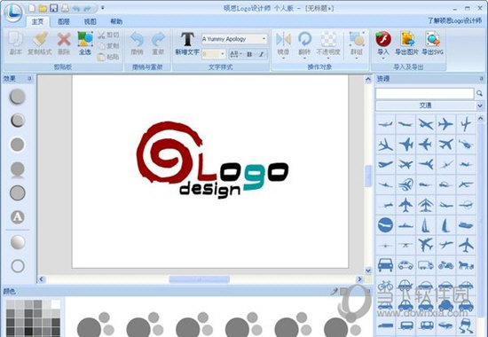Select the design text on the canvas
This screenshot has height=337, width=488.
pos(209,190)
